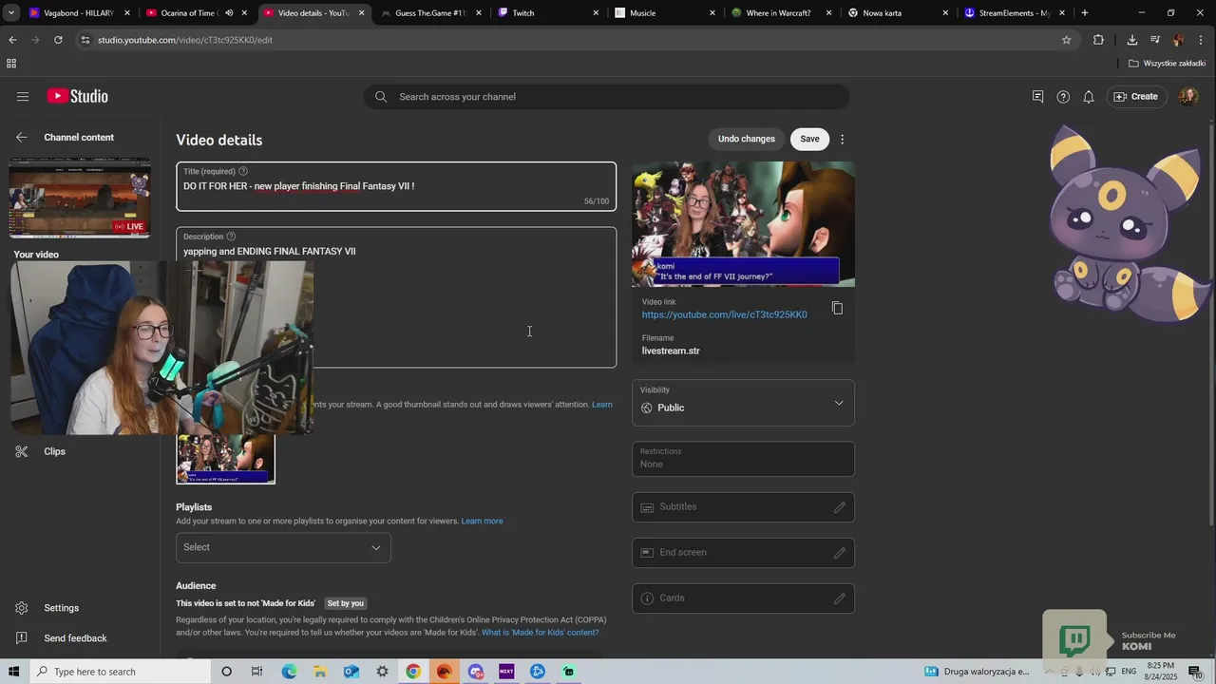Save the video details
Screen dimensions: 1216x684
click(x=809, y=139)
